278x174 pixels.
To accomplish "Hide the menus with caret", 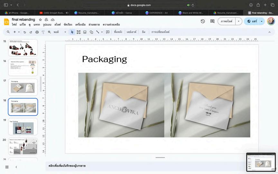I will [x=270, y=32].
